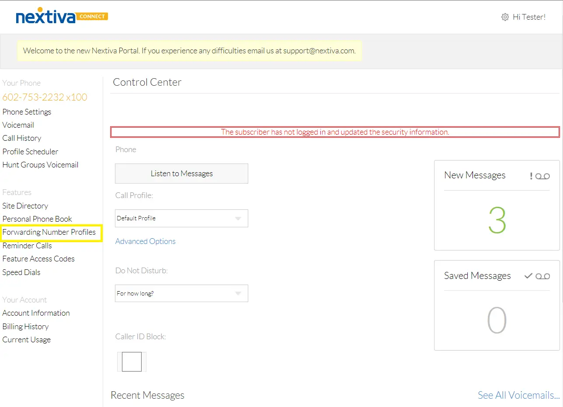Open the Call Profile dropdown
Screen dimensions: 563x407
tap(181, 218)
